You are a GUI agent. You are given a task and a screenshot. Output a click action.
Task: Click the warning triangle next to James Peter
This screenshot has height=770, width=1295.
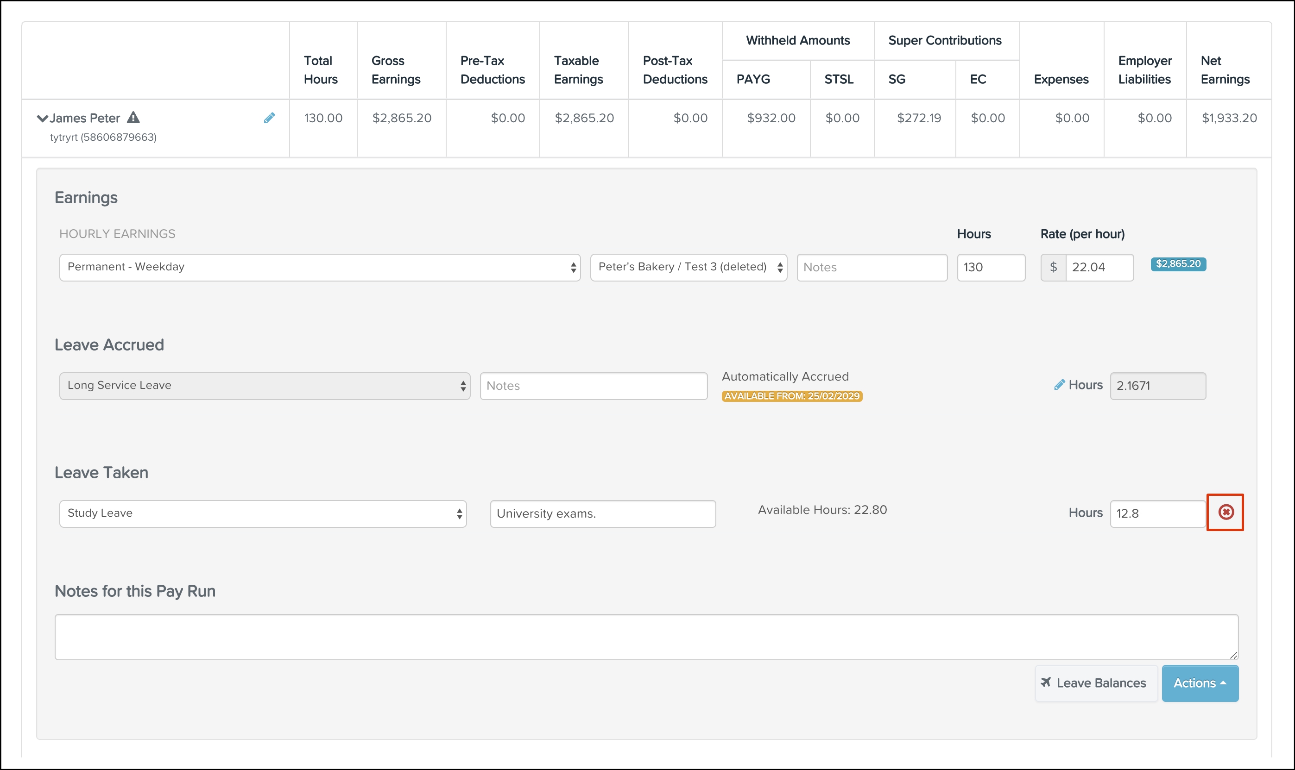(133, 118)
